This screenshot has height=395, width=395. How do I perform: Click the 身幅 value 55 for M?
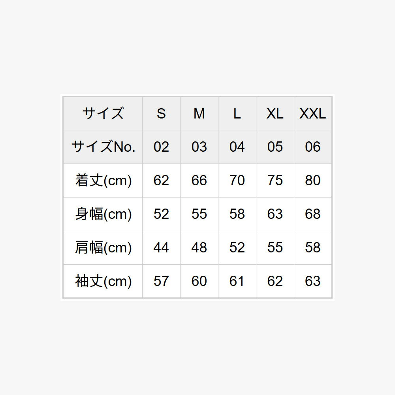199,214
